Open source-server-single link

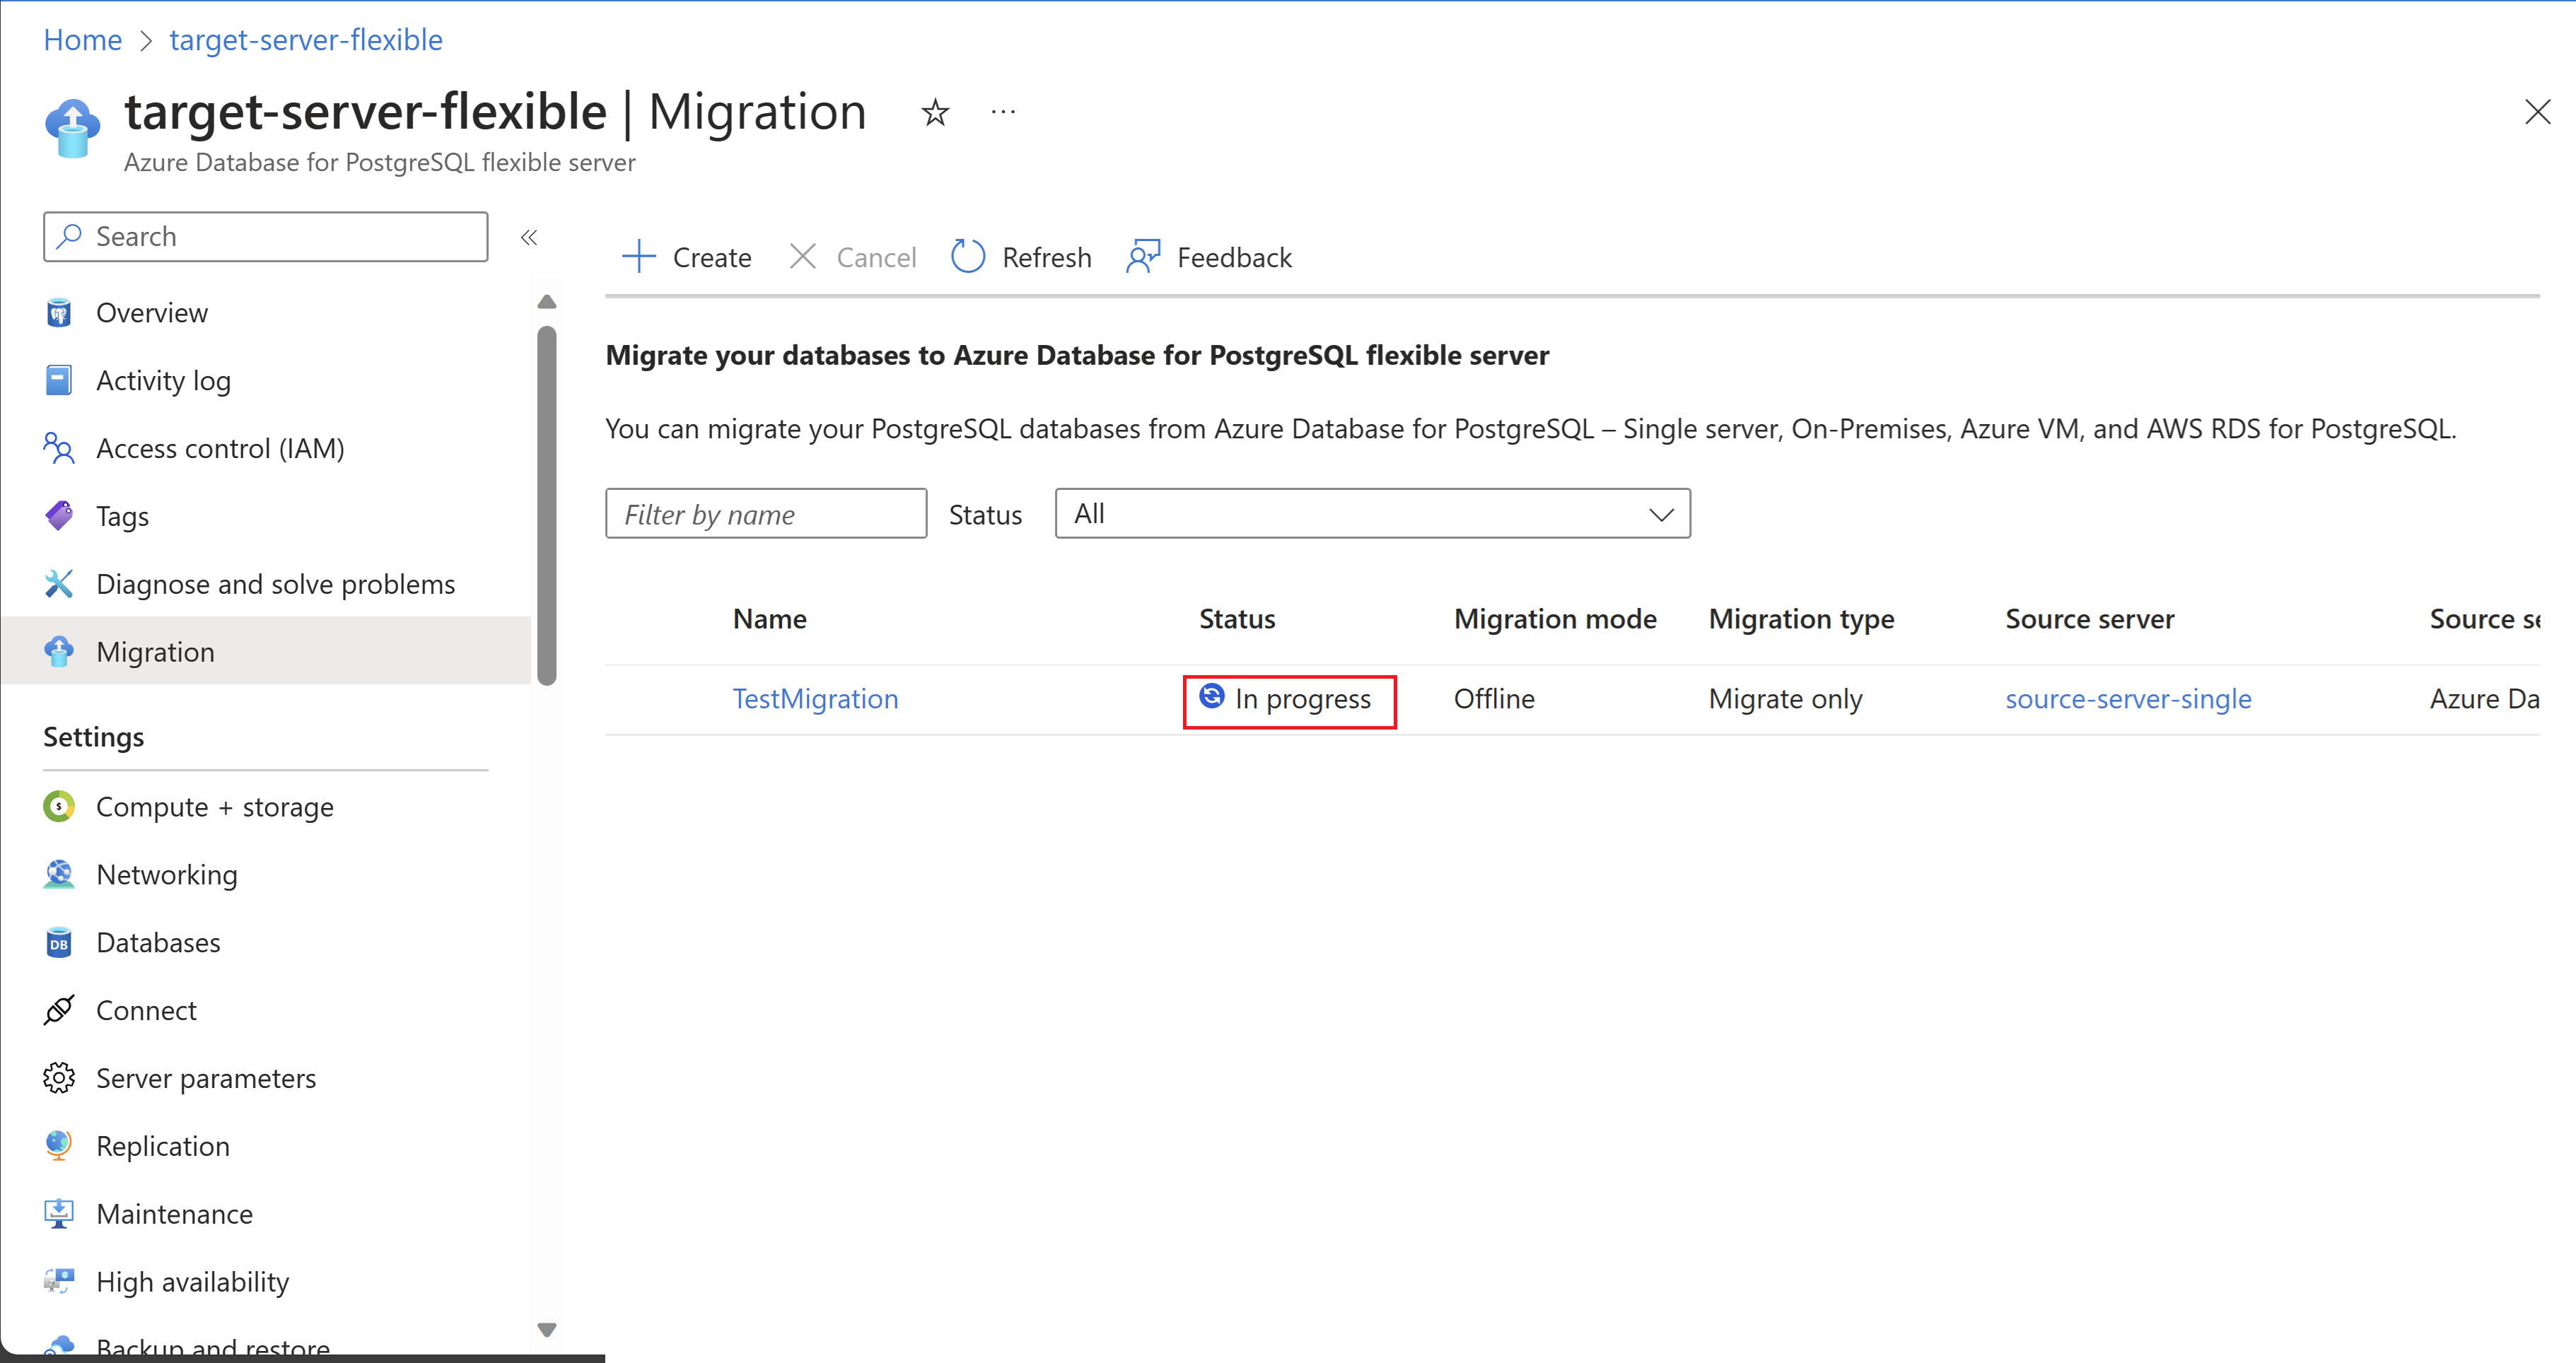2127,698
